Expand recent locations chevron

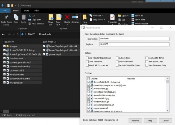(x=14, y=34)
